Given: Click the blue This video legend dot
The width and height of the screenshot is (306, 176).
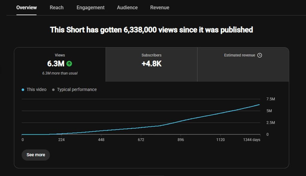Looking at the screenshot, I should pyautogui.click(x=23, y=90).
